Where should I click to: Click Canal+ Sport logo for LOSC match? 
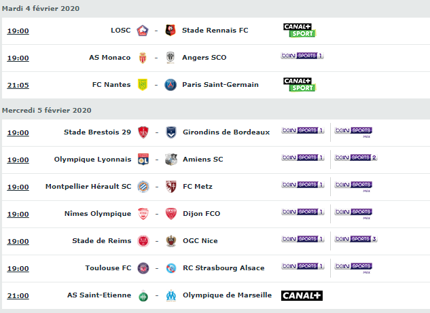pyautogui.click(x=300, y=31)
